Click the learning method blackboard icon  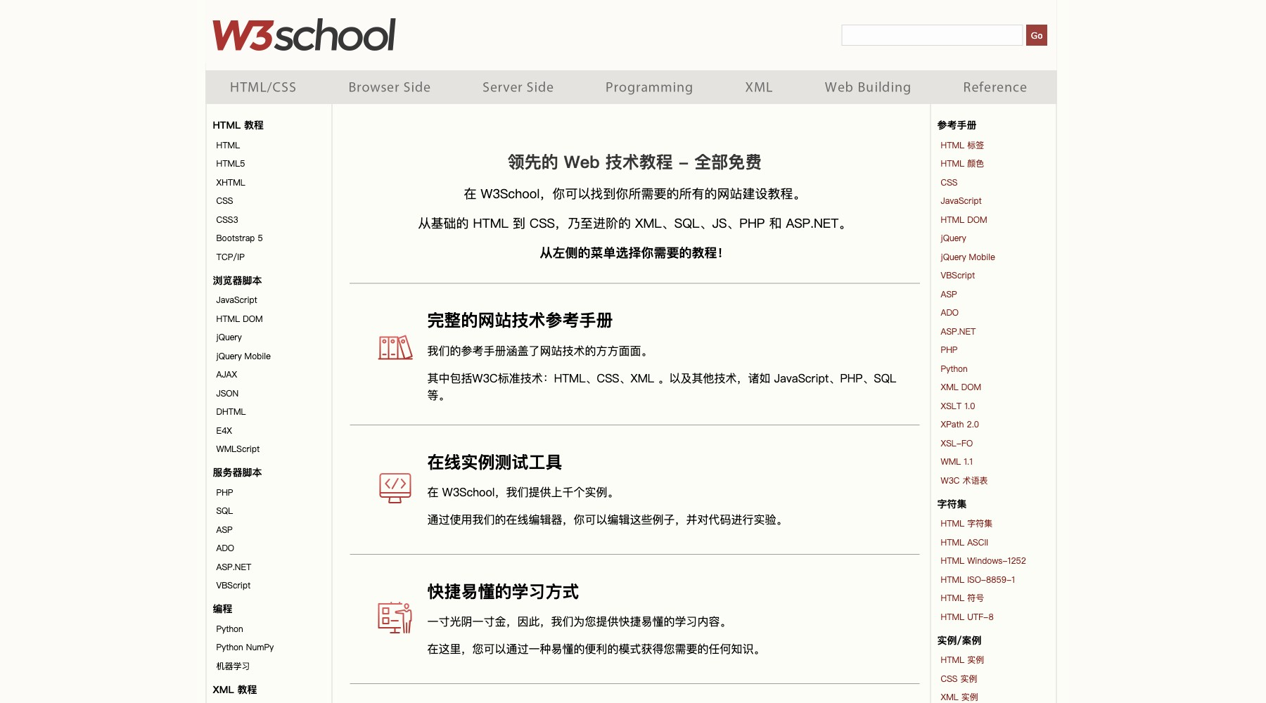pos(395,618)
